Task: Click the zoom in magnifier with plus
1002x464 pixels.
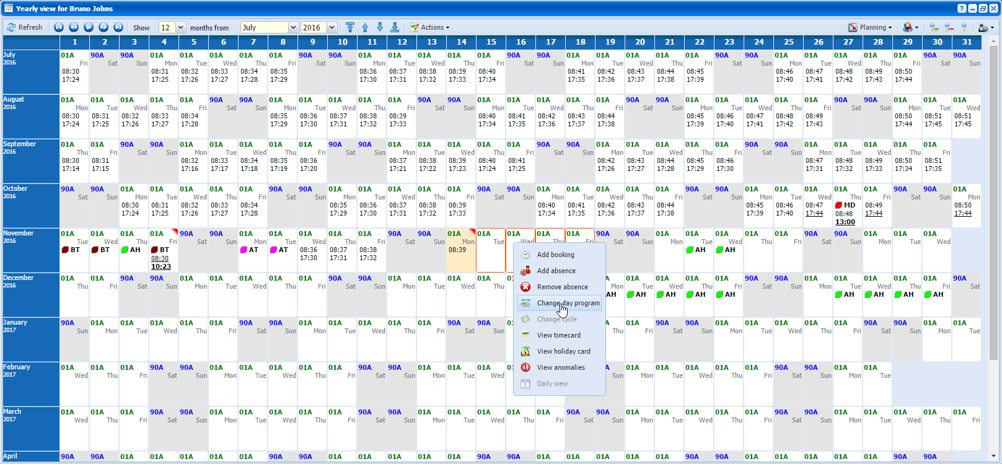Action: pos(934,27)
